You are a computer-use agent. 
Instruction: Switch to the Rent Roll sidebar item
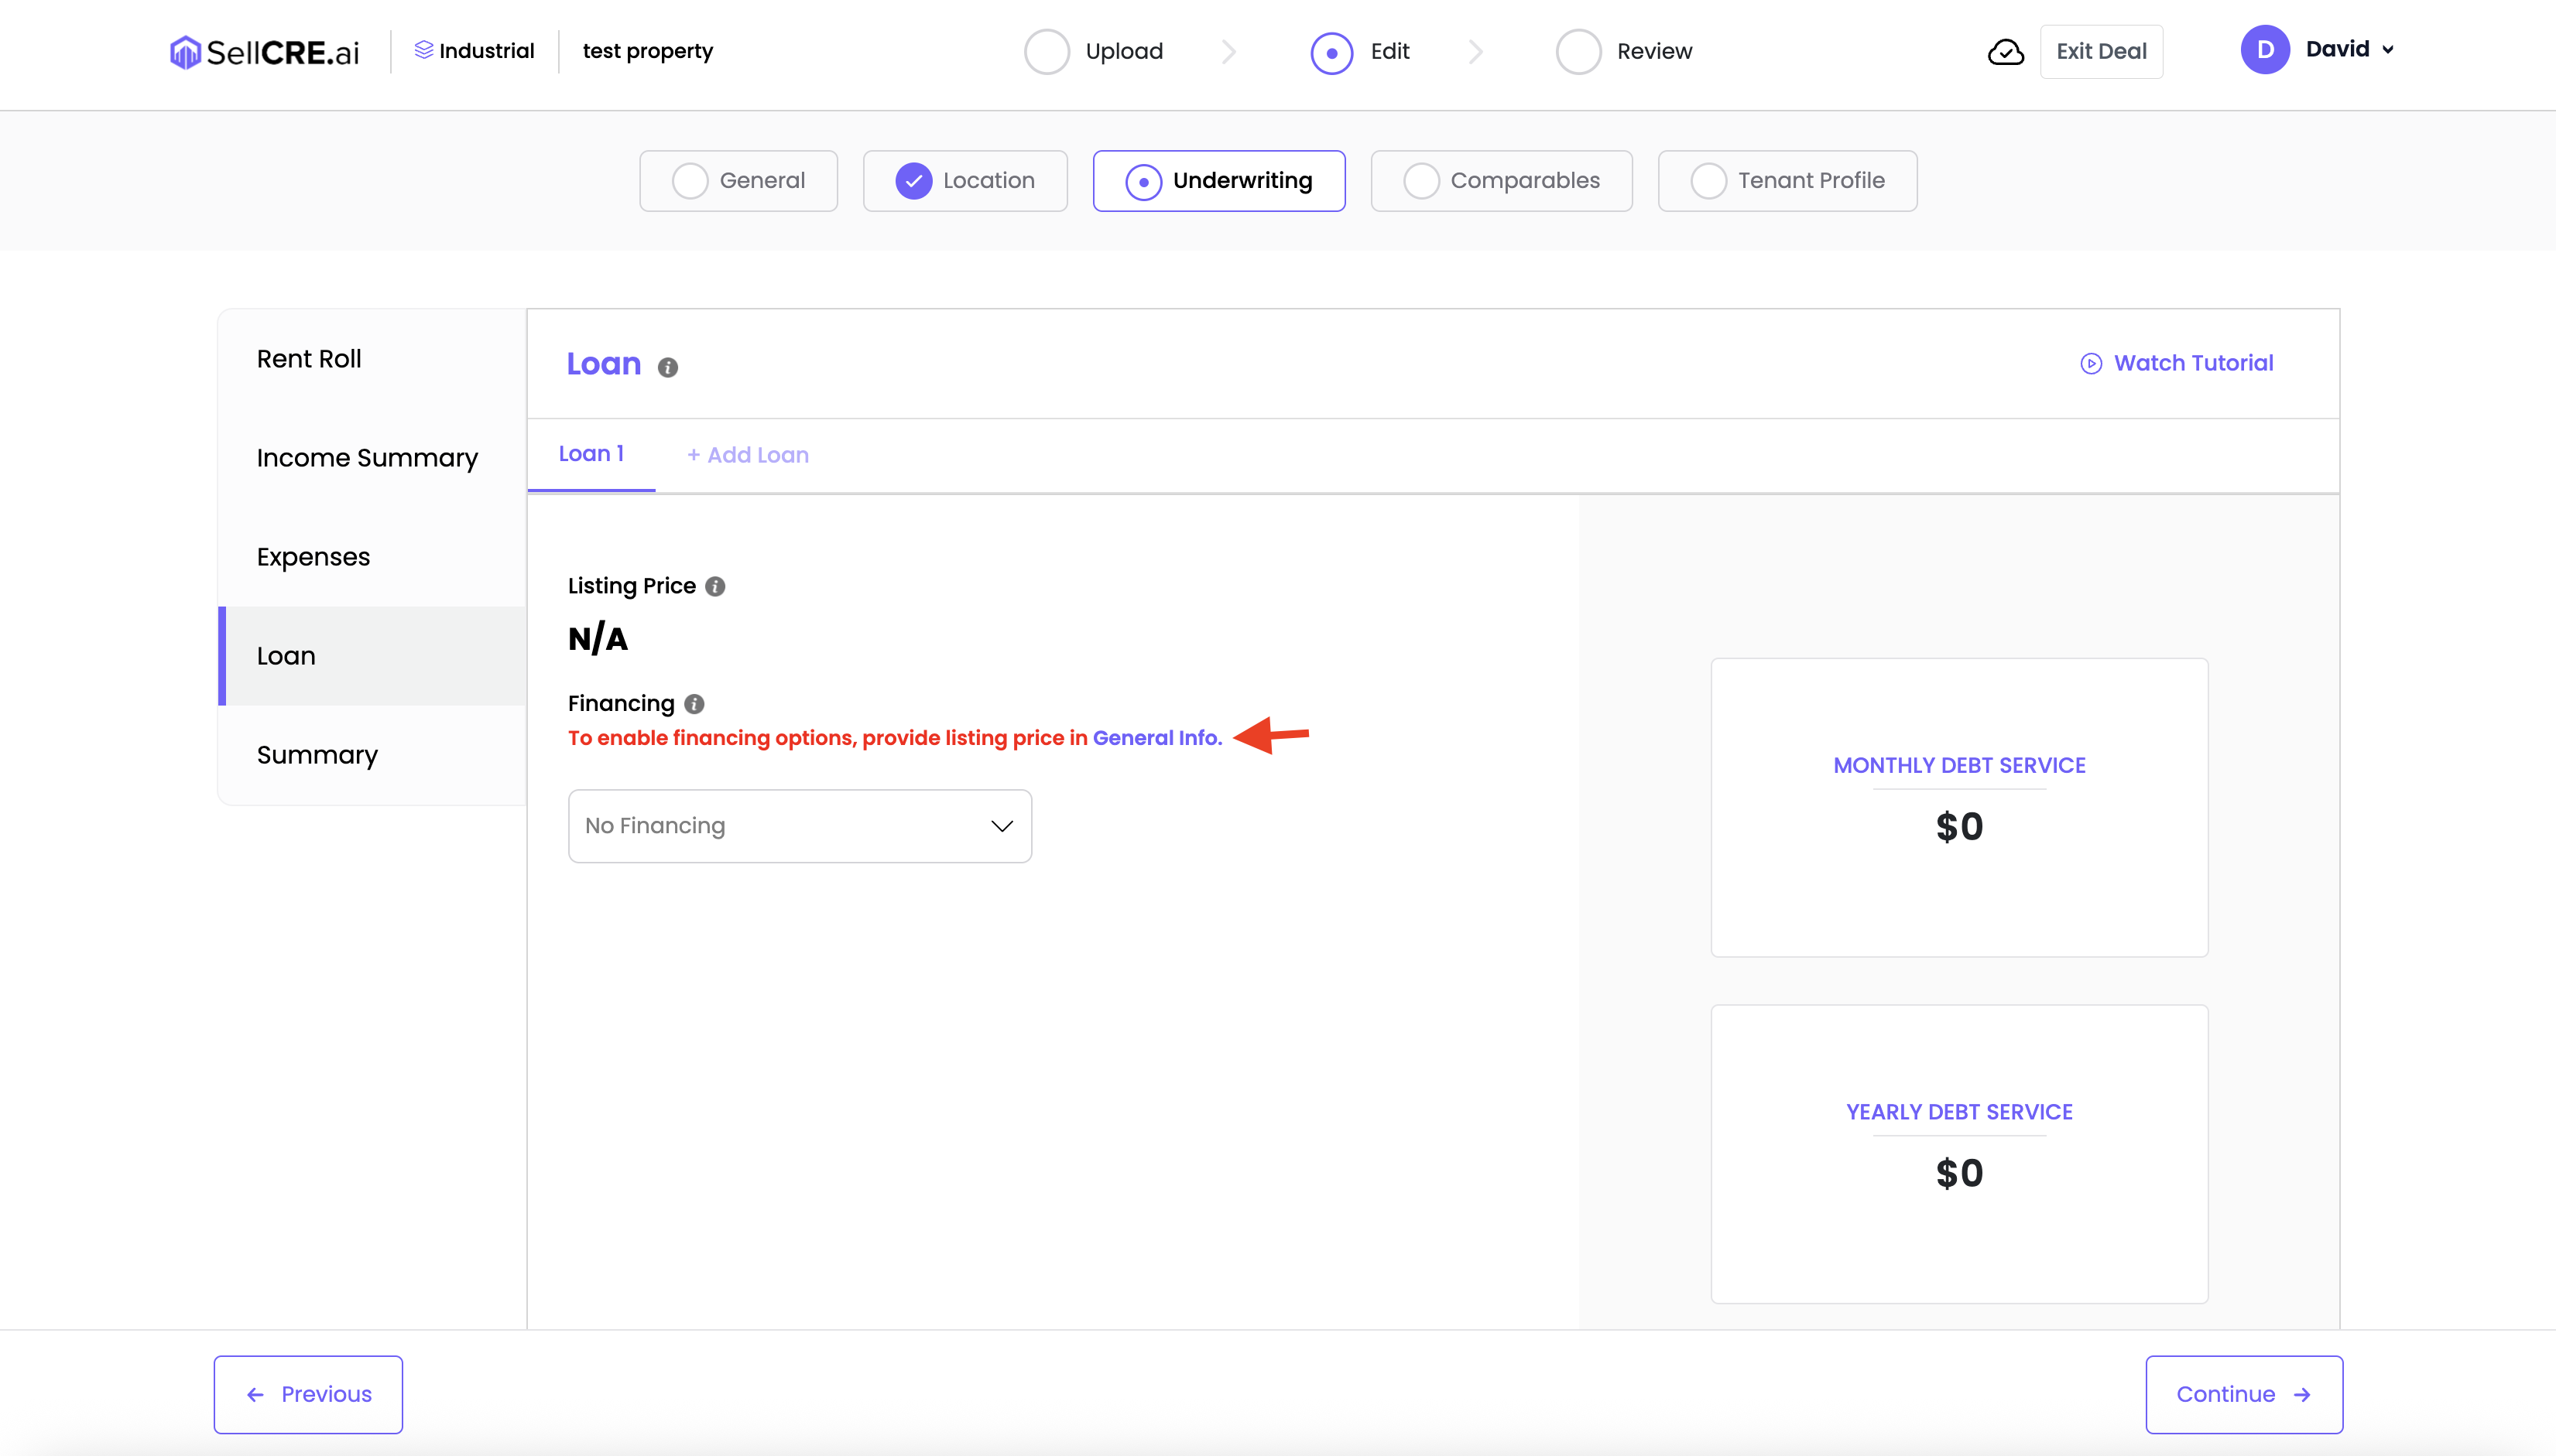(308, 359)
